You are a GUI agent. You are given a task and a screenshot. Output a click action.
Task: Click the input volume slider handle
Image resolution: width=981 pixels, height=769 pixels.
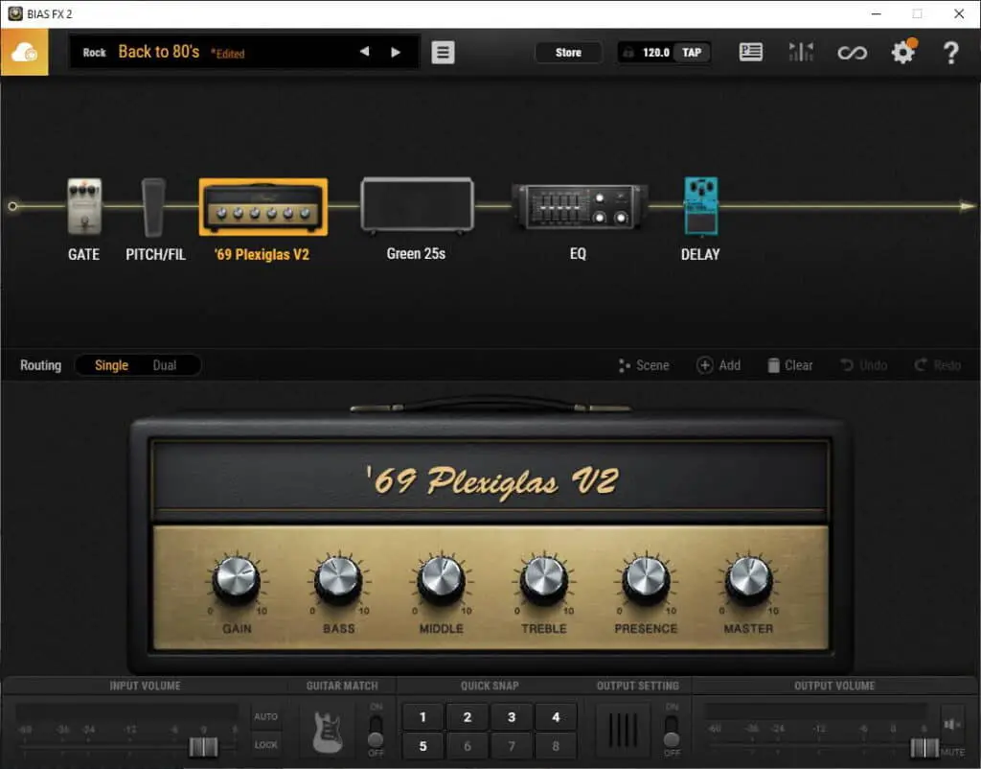click(203, 746)
